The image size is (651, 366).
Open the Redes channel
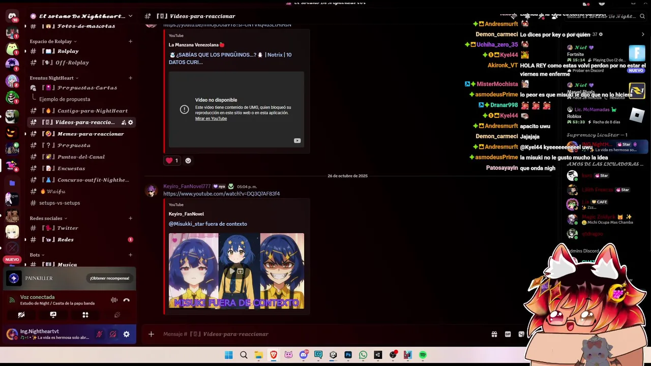81,239
